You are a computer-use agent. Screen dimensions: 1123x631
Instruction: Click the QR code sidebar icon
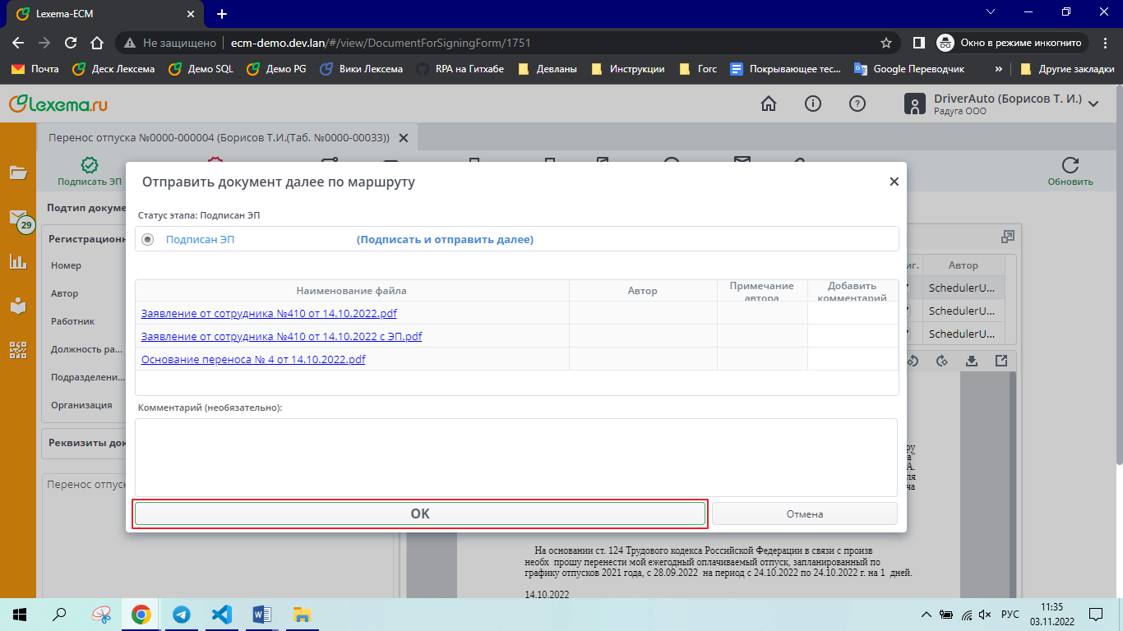pos(18,349)
